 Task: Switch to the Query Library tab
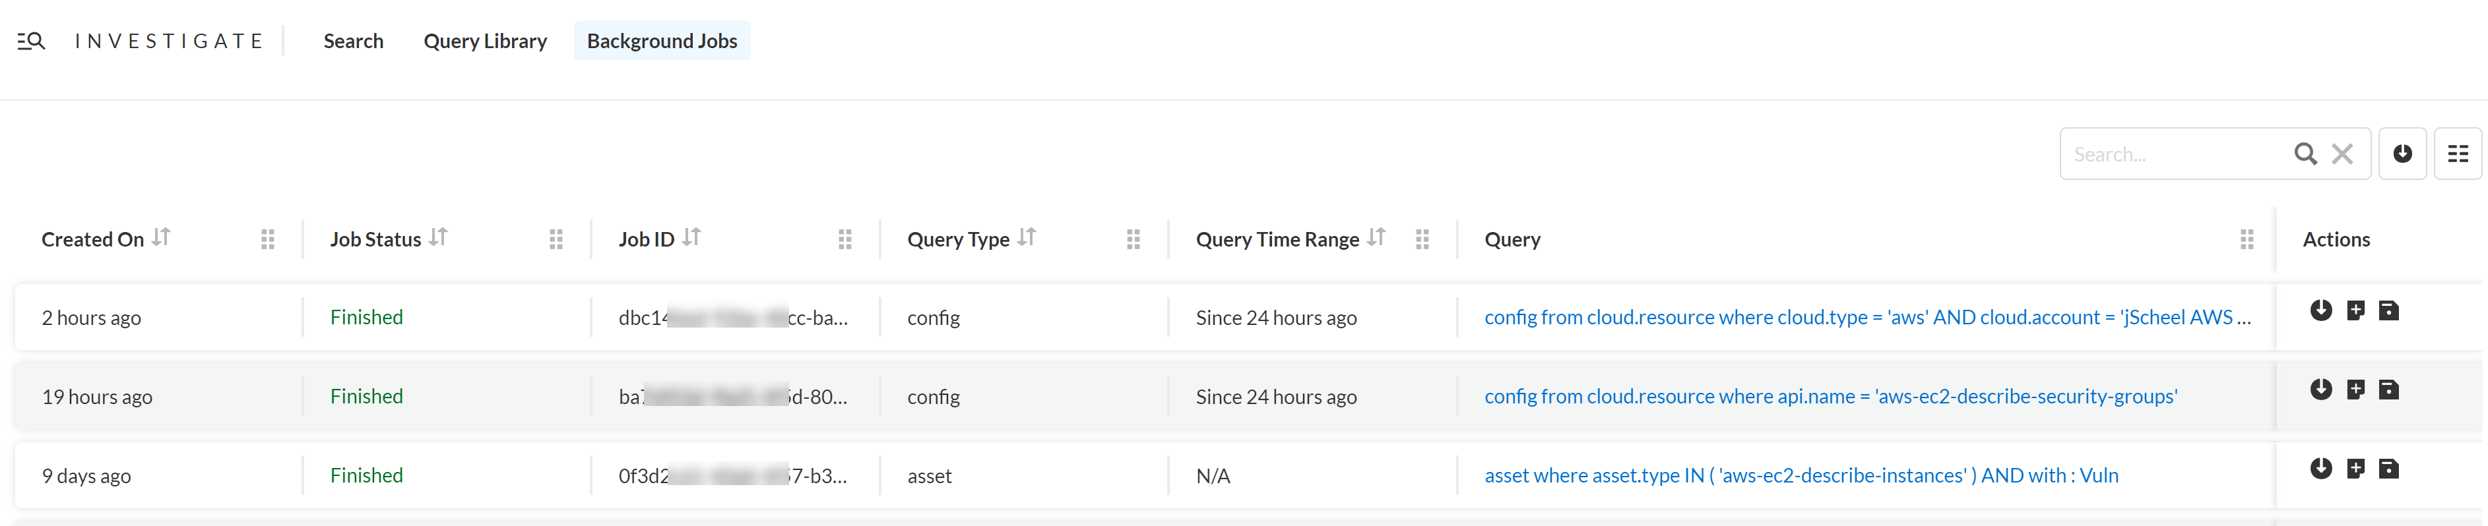point(485,40)
